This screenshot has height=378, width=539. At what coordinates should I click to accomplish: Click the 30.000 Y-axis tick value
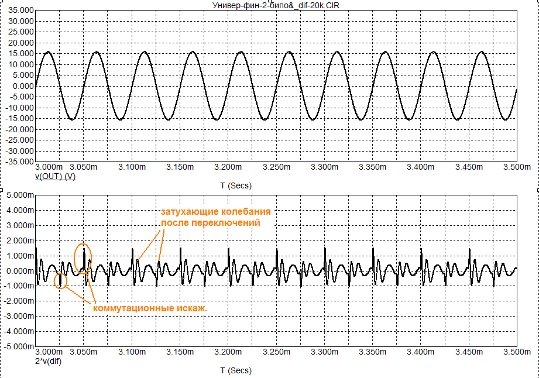[21, 21]
